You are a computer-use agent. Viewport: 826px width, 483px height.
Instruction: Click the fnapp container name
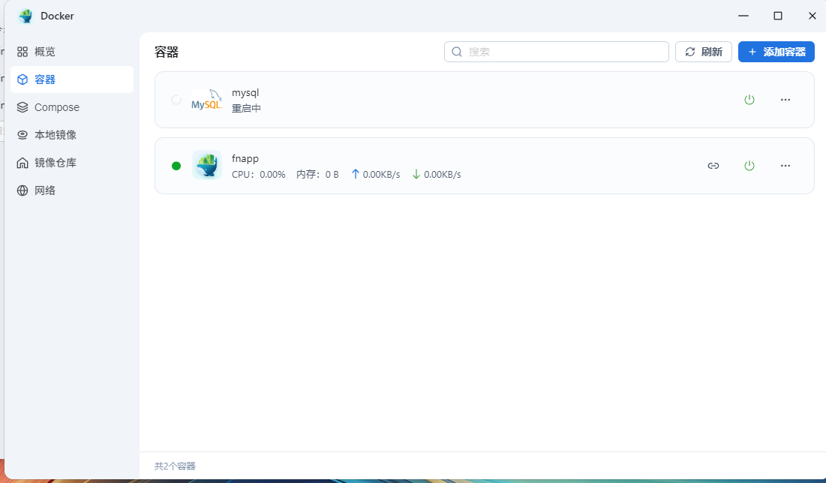(245, 158)
